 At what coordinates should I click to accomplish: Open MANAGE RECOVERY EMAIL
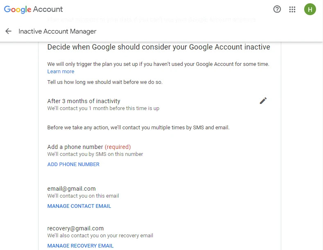click(80, 246)
